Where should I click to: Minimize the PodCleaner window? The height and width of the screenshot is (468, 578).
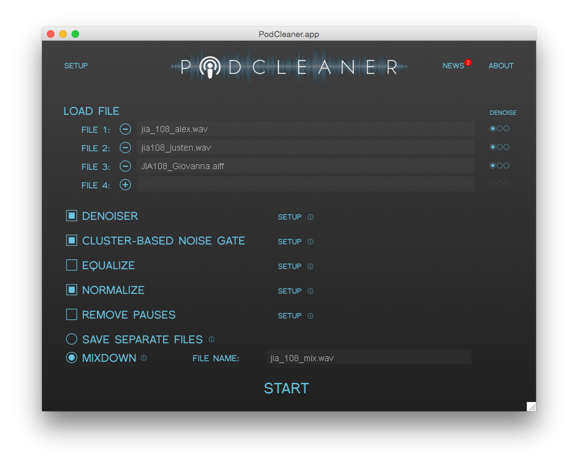(x=63, y=34)
